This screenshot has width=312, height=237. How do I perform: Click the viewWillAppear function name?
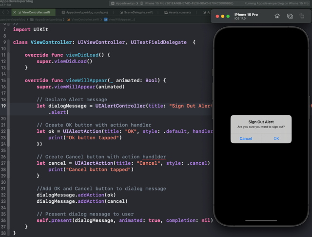click(87, 81)
